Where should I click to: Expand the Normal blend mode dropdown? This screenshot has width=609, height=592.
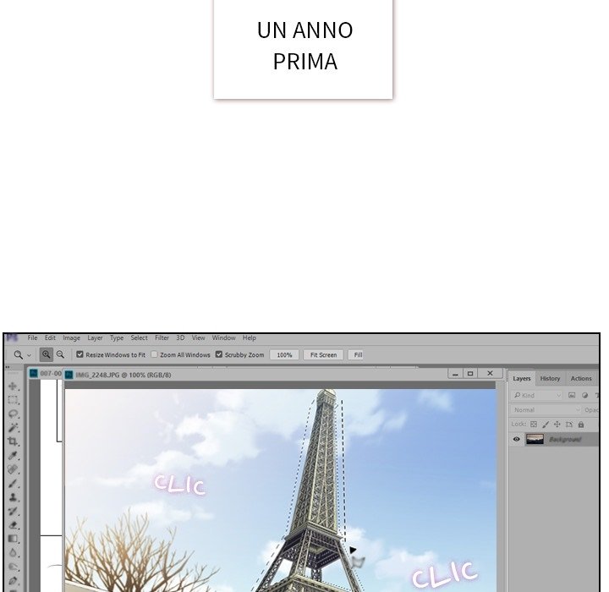pos(546,409)
